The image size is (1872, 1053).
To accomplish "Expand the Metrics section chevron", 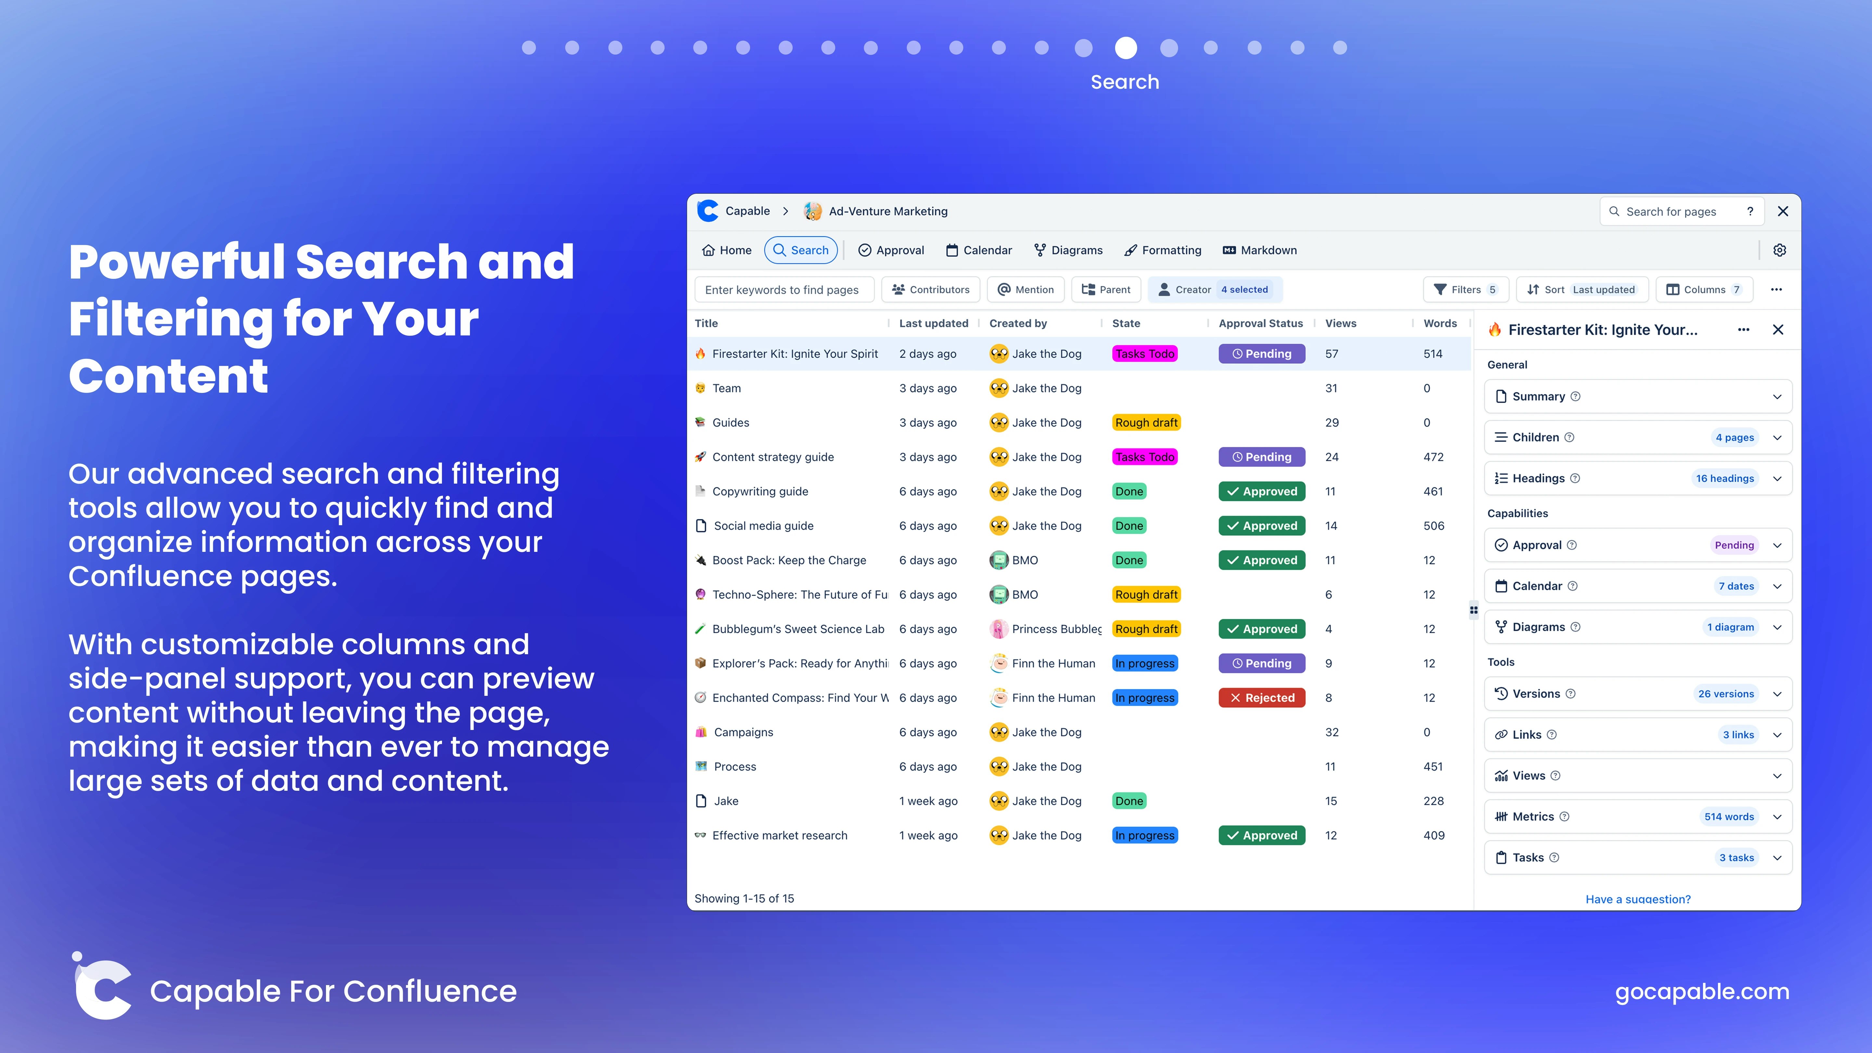I will [x=1777, y=817].
